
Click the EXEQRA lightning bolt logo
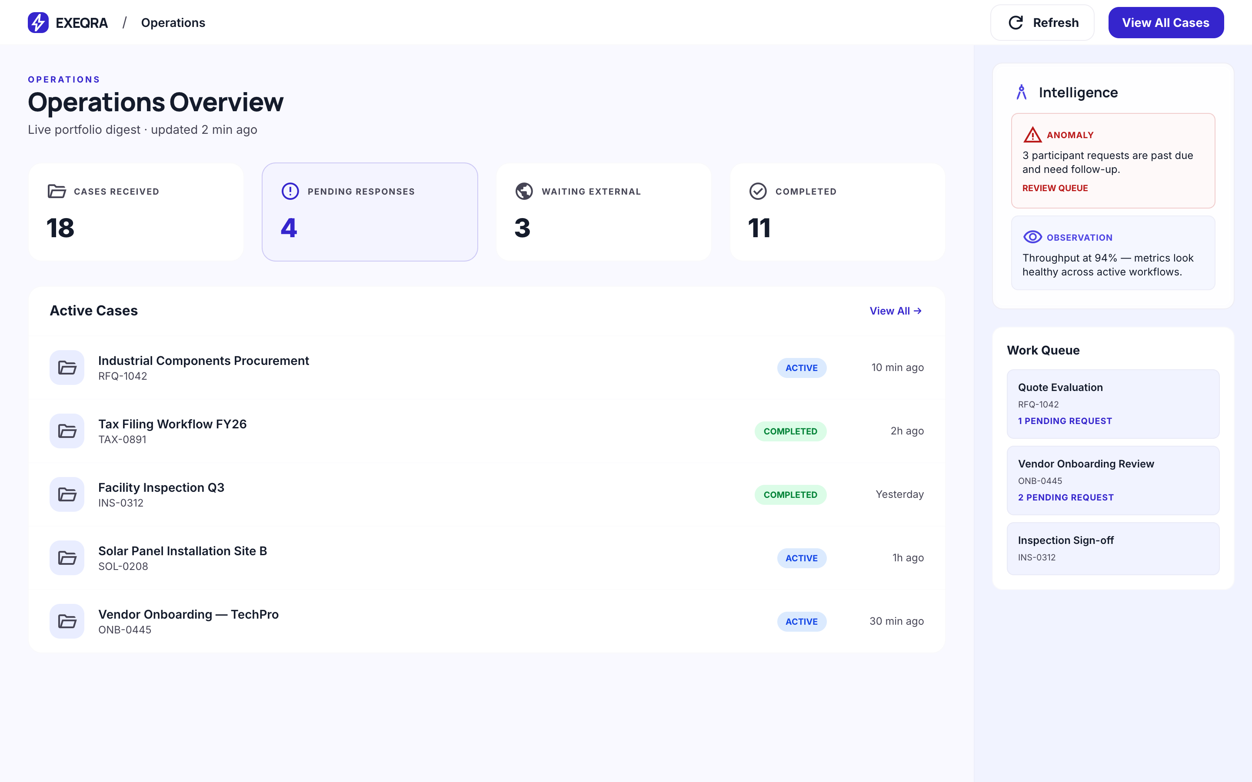pyautogui.click(x=38, y=23)
